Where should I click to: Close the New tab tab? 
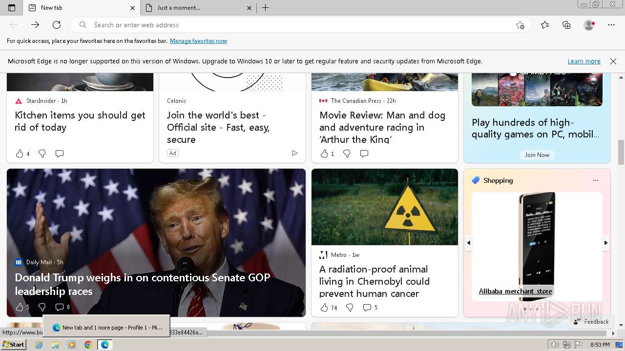[132, 8]
